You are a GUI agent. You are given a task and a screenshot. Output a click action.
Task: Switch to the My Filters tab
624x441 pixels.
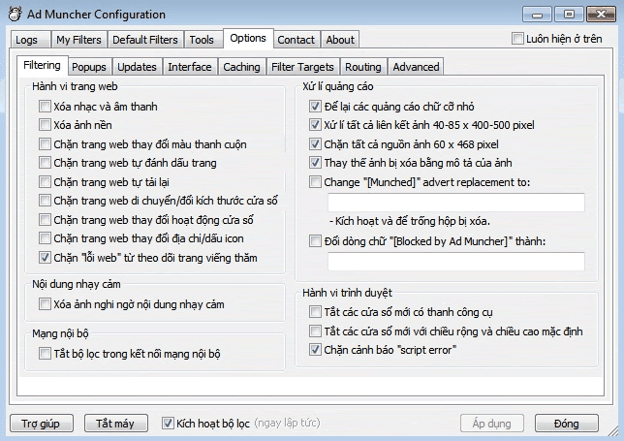78,40
